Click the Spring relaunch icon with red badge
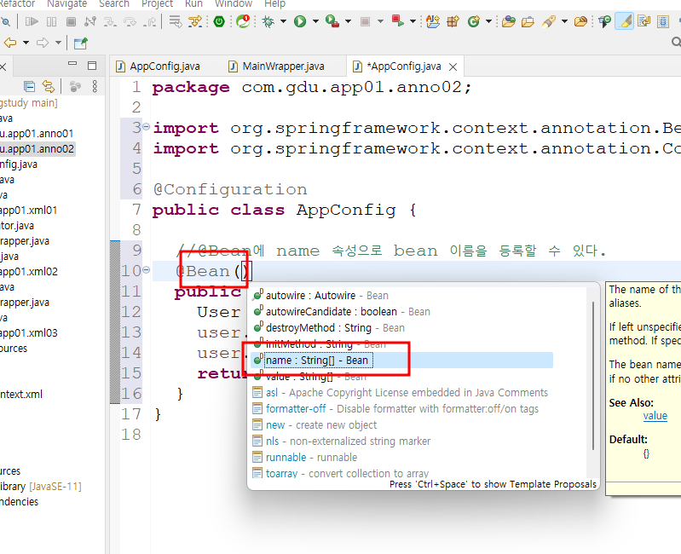This screenshot has height=554, width=681. click(243, 20)
